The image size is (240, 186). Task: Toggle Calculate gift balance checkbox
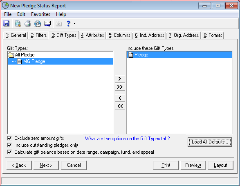[x=9, y=152]
